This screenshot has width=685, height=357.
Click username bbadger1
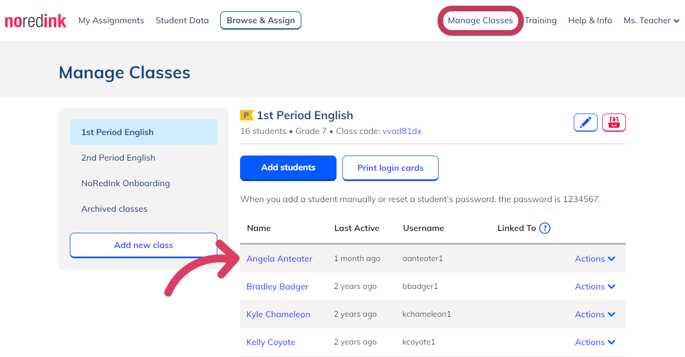421,287
